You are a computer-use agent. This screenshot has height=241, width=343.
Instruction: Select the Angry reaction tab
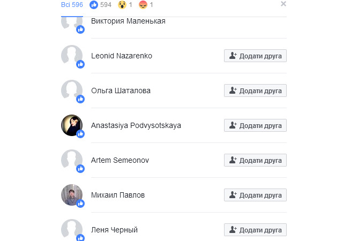[x=146, y=5]
